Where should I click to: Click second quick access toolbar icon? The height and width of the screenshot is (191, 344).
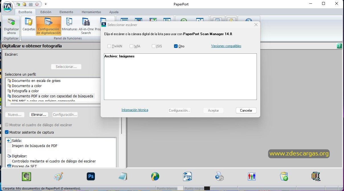tap(24, 4)
